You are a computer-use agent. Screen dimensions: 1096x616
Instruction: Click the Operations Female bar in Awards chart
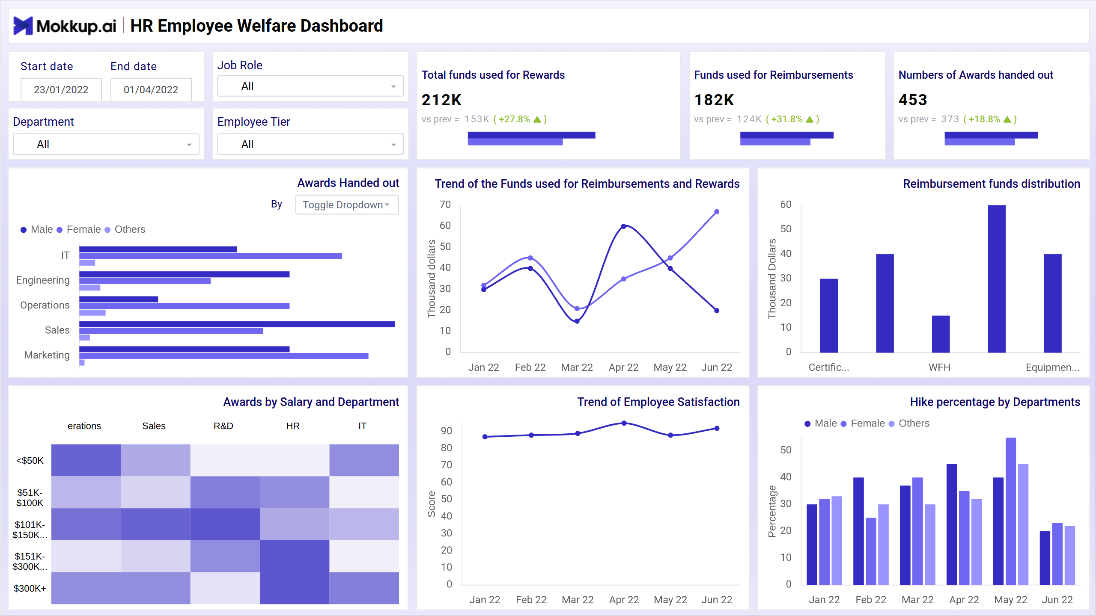tap(185, 306)
